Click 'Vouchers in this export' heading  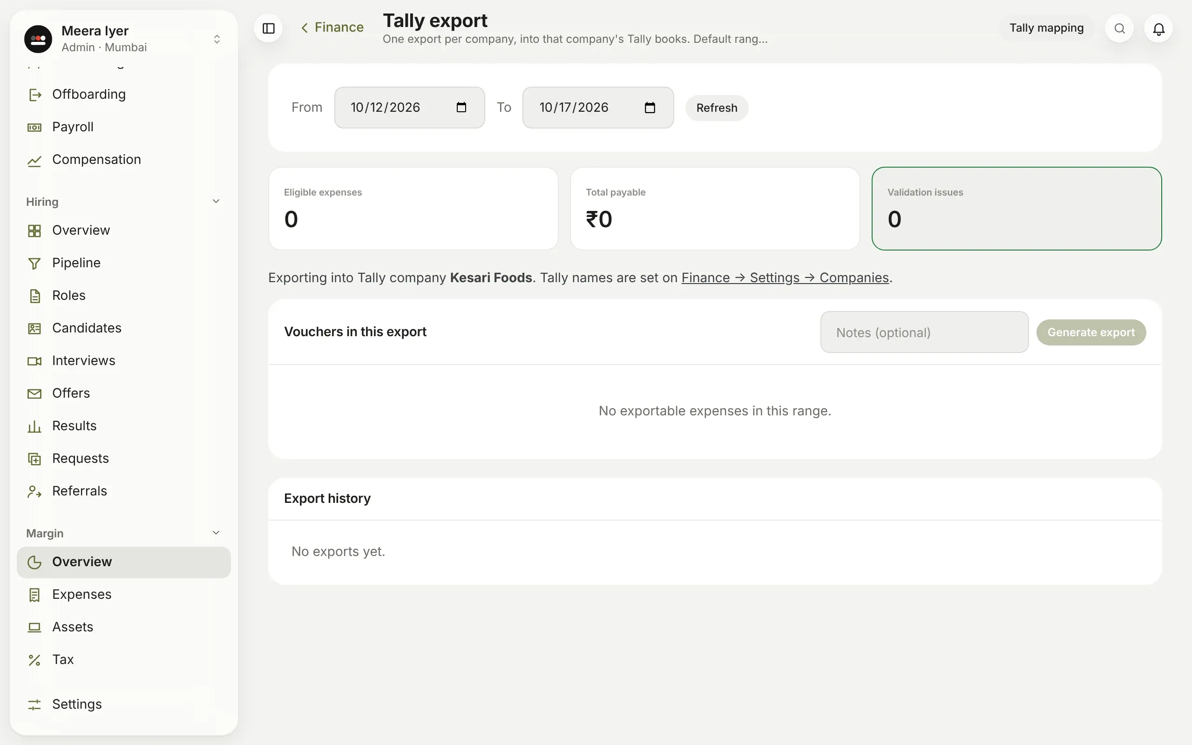pos(355,332)
